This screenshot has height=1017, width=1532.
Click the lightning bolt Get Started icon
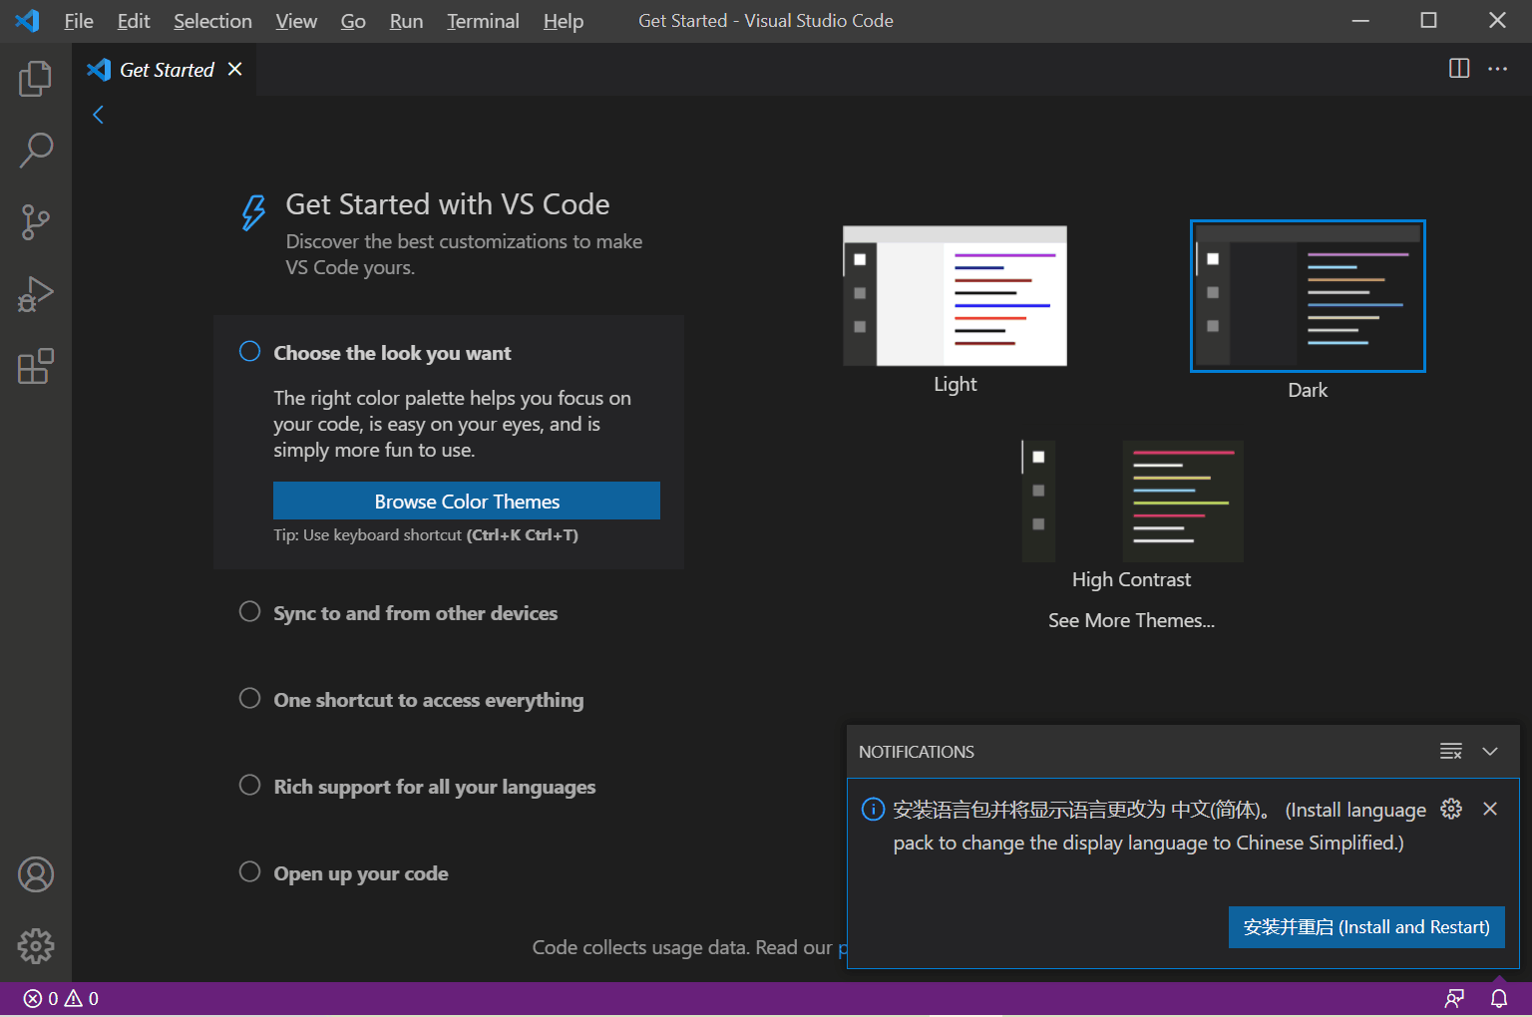[253, 211]
